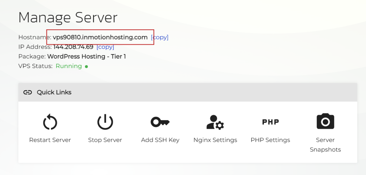This screenshot has width=366, height=175.
Task: Click the Nginx Settings label
Action: pos(215,140)
